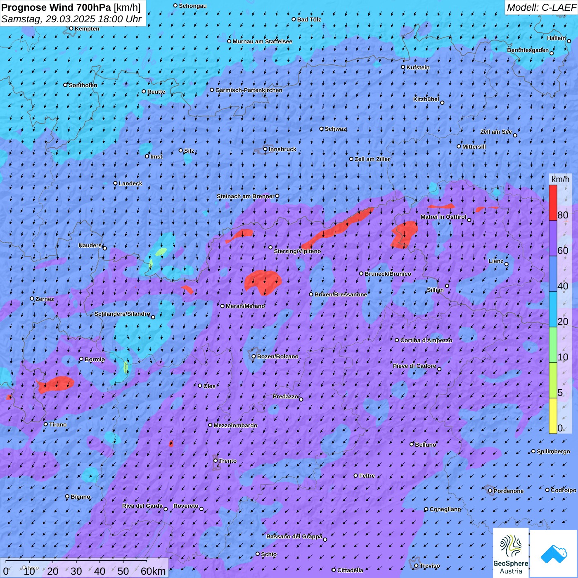Select the Bassano del Grappa label

[294, 536]
